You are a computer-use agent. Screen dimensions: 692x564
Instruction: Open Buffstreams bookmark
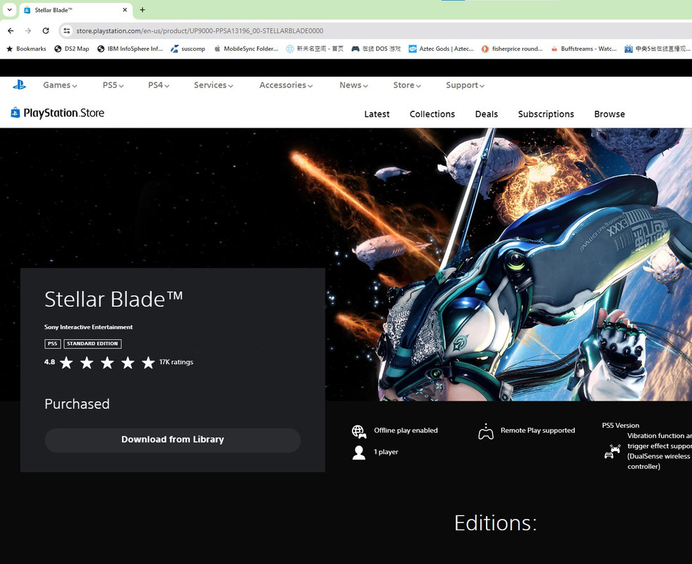click(x=583, y=49)
